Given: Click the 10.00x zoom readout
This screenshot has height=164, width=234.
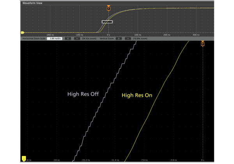Looking at the screenshot, I should tap(140, 39).
